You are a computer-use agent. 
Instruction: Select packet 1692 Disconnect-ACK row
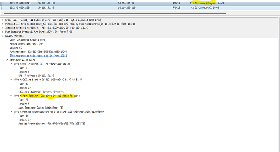pos(140,7)
